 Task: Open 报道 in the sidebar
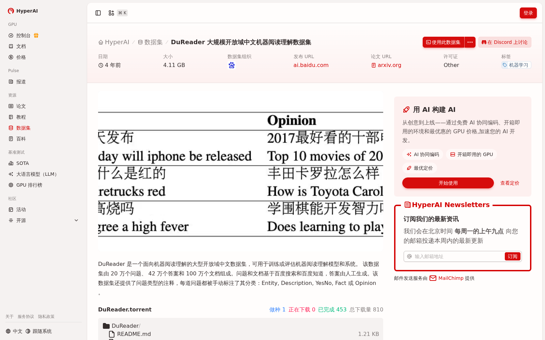[x=44, y=82]
